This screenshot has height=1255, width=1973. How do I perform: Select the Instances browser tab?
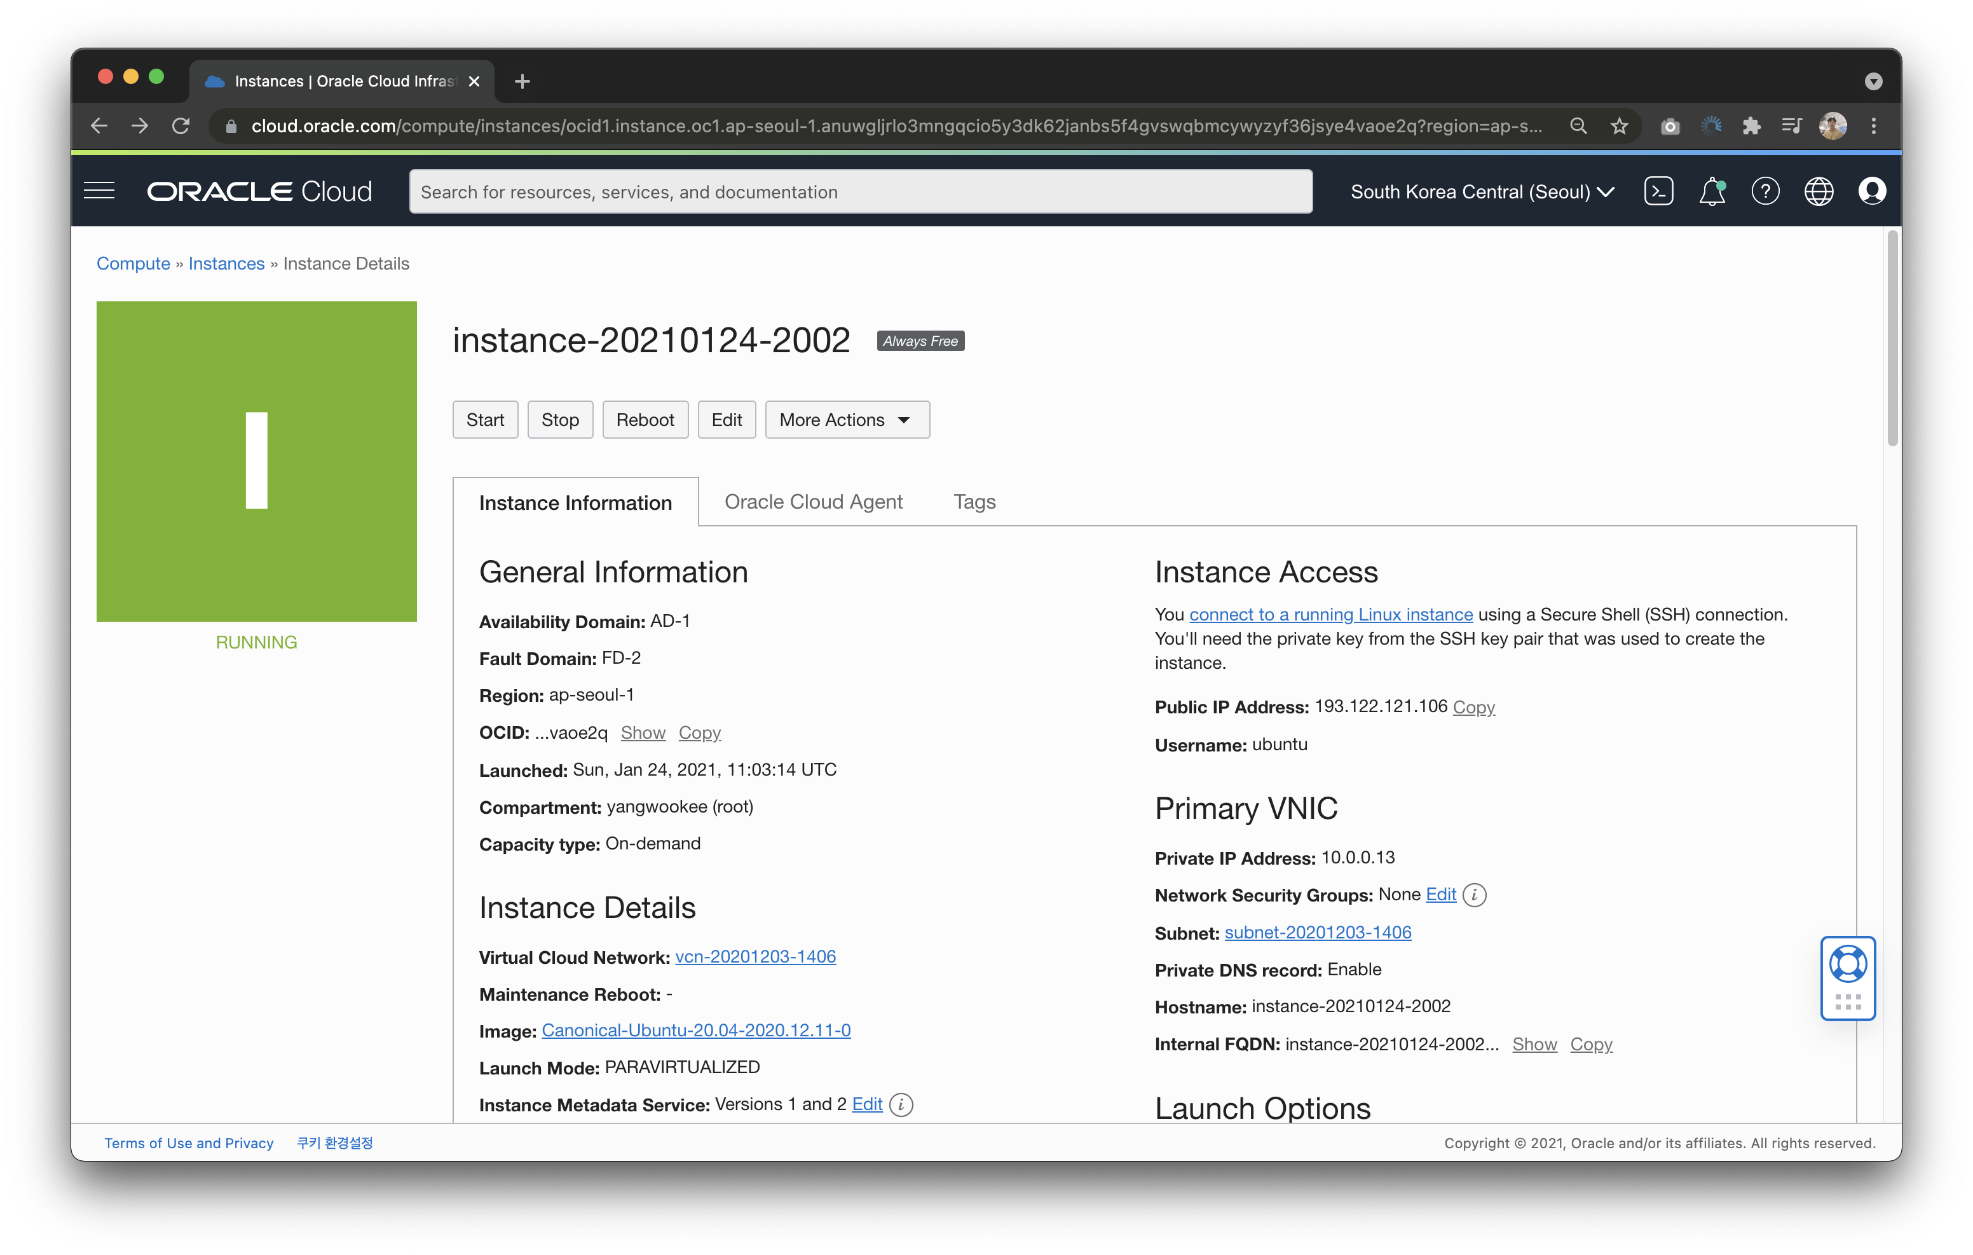[343, 81]
